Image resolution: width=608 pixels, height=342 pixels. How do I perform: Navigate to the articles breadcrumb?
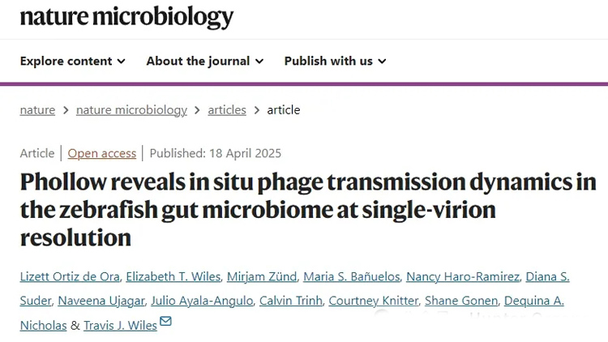coord(227,109)
